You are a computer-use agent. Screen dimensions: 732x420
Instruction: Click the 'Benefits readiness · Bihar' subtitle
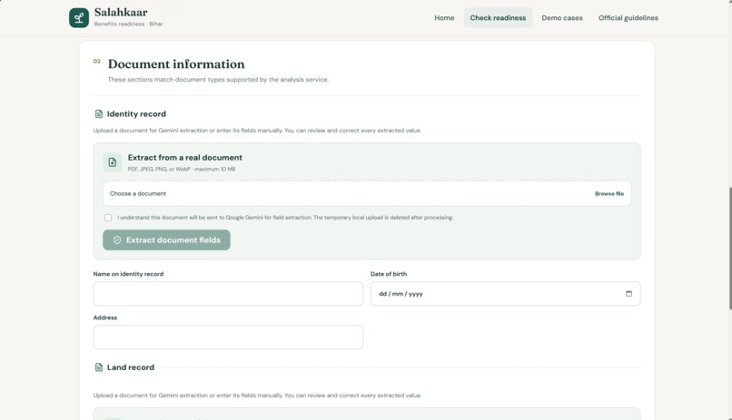click(129, 24)
